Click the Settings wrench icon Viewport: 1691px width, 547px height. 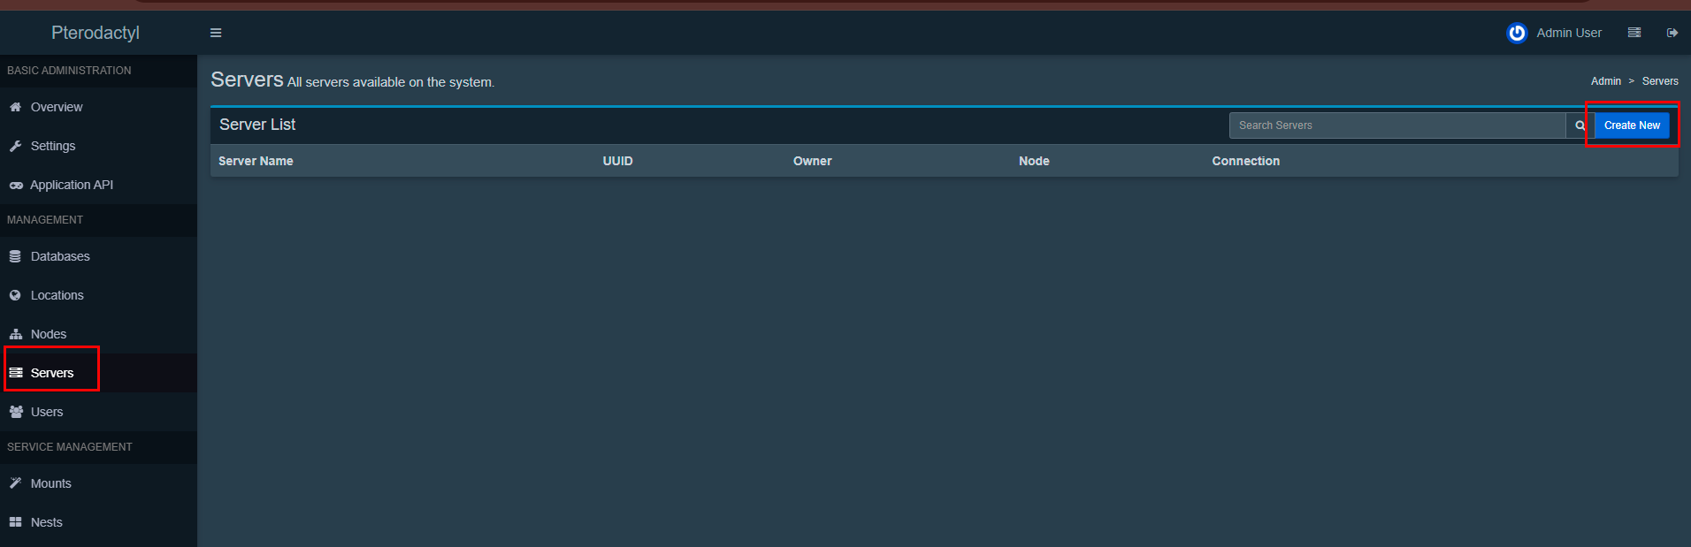tap(15, 146)
